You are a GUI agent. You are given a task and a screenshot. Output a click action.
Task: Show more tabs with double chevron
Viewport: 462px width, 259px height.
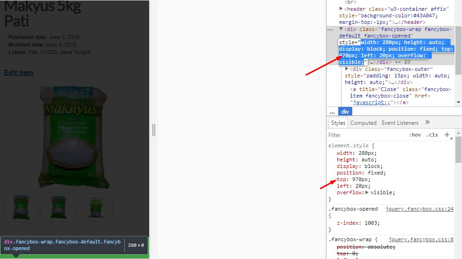tap(428, 122)
